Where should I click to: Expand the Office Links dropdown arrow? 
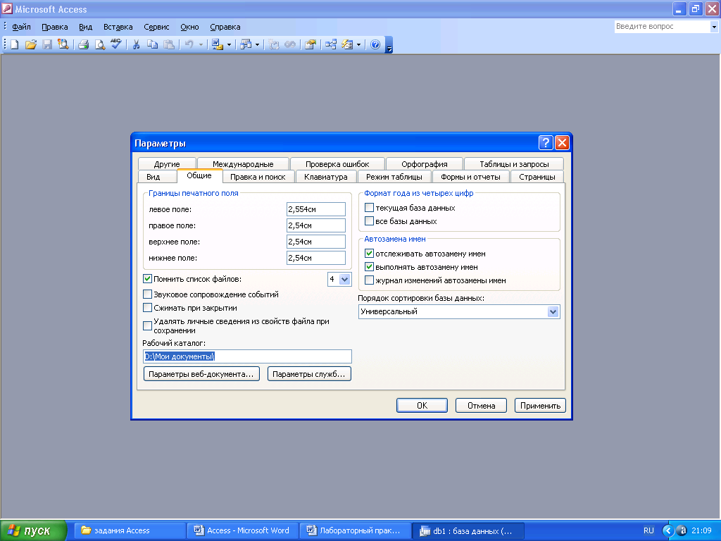[229, 44]
